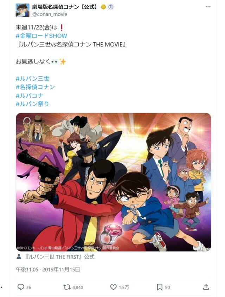Click the tagged person silhouette icon
225x297 pixels.
tap(19, 257)
